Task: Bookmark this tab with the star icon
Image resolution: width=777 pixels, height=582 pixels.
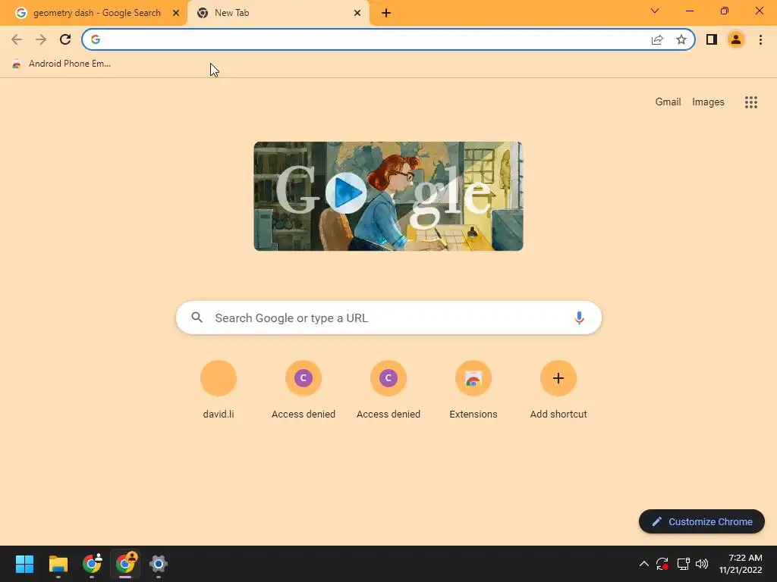Action: [x=681, y=39]
